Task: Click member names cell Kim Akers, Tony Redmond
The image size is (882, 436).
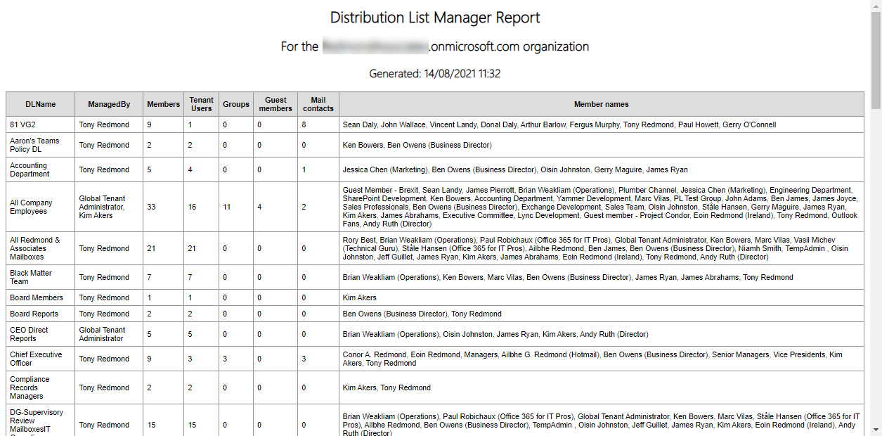Action: point(602,387)
